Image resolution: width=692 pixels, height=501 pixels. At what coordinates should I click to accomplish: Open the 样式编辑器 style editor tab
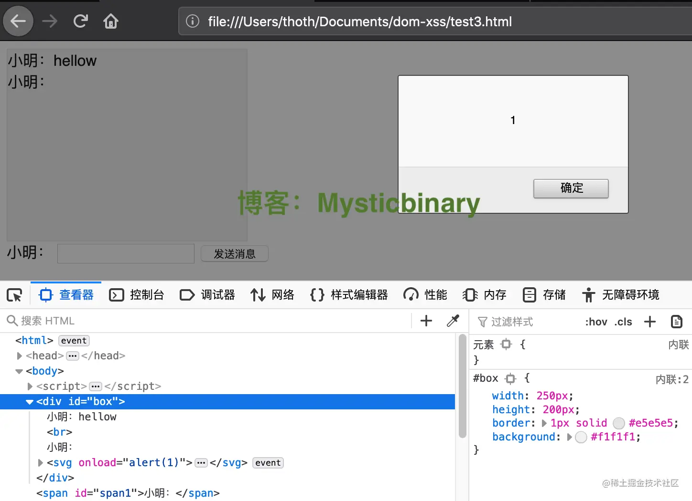click(x=349, y=295)
